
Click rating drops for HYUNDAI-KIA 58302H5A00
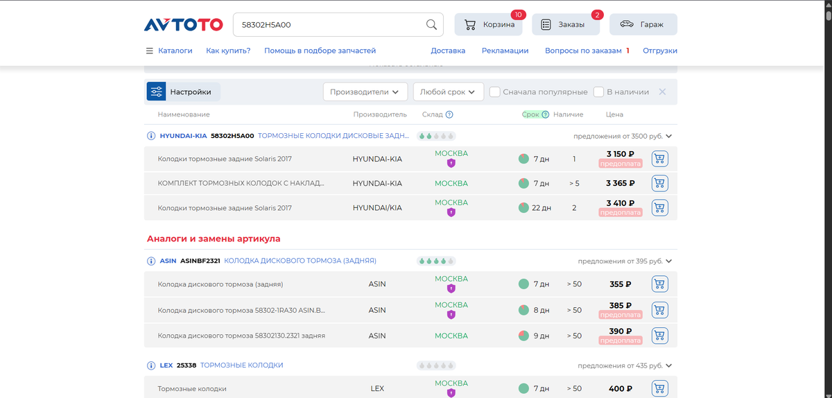(x=436, y=136)
